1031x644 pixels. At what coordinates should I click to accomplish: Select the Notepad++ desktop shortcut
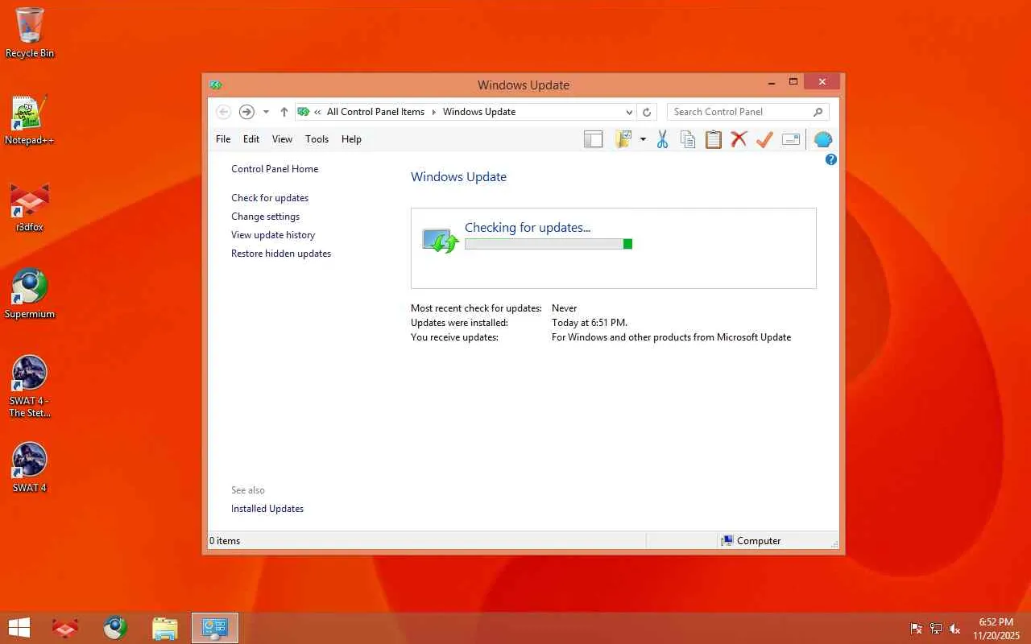tap(30, 121)
